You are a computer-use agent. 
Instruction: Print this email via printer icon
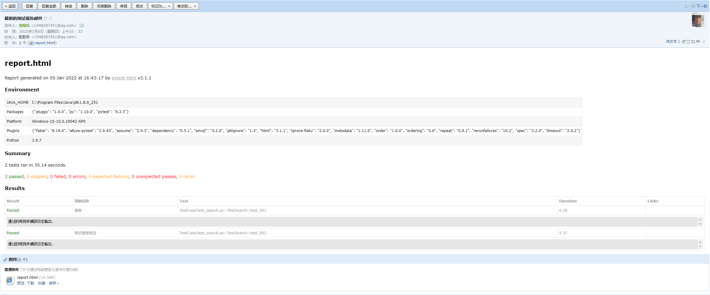point(698,41)
